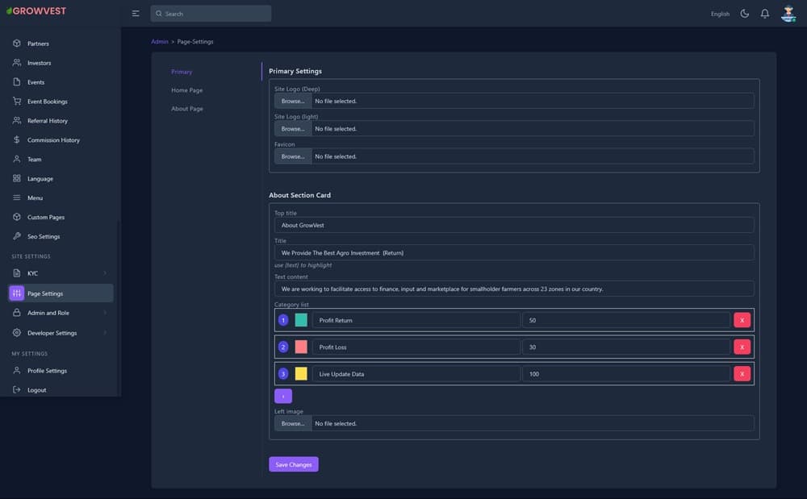Image resolution: width=807 pixels, height=499 pixels.
Task: Click the Top title input field
Action: [x=514, y=226]
